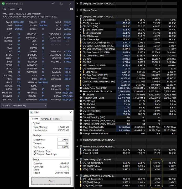Click the ZenTimings app icon in title bar
The height and width of the screenshot is (189, 182).
tap(3, 4)
